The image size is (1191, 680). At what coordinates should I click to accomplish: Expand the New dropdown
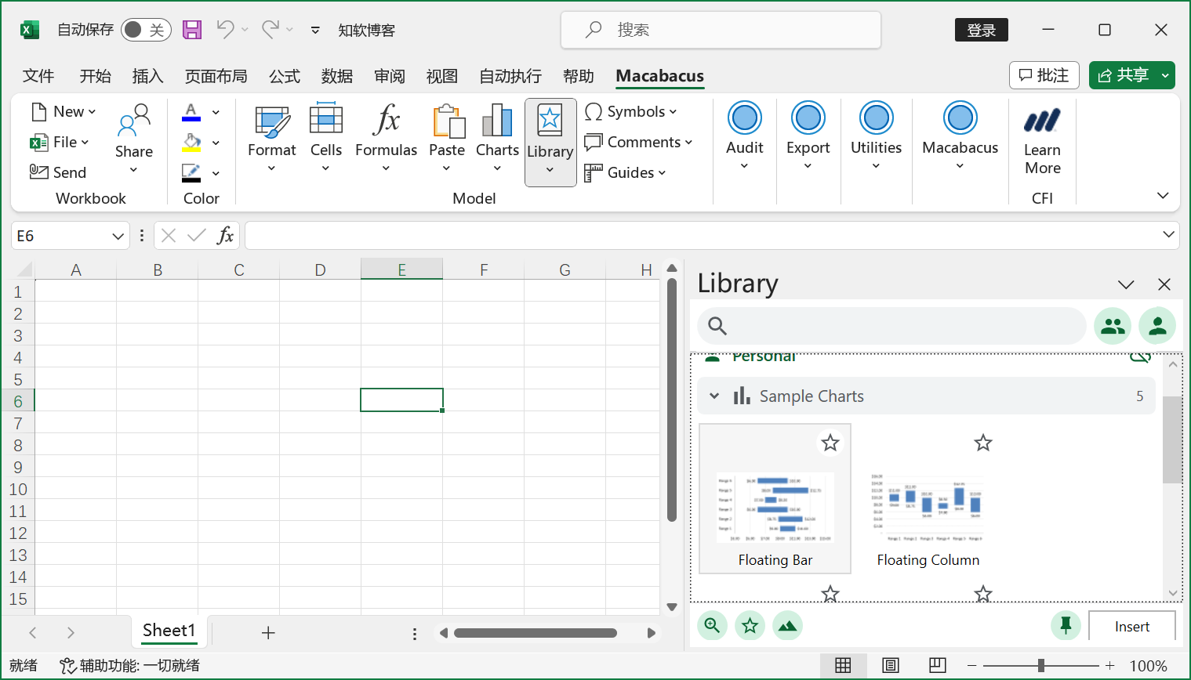pyautogui.click(x=64, y=112)
